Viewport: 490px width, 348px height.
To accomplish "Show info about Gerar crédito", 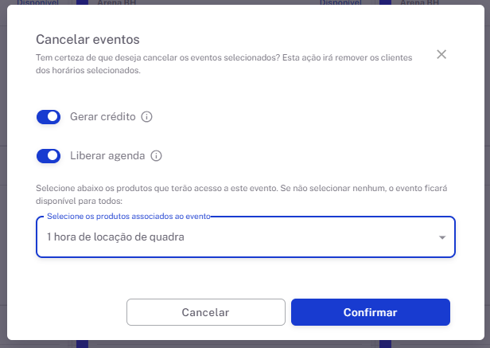I will point(146,117).
